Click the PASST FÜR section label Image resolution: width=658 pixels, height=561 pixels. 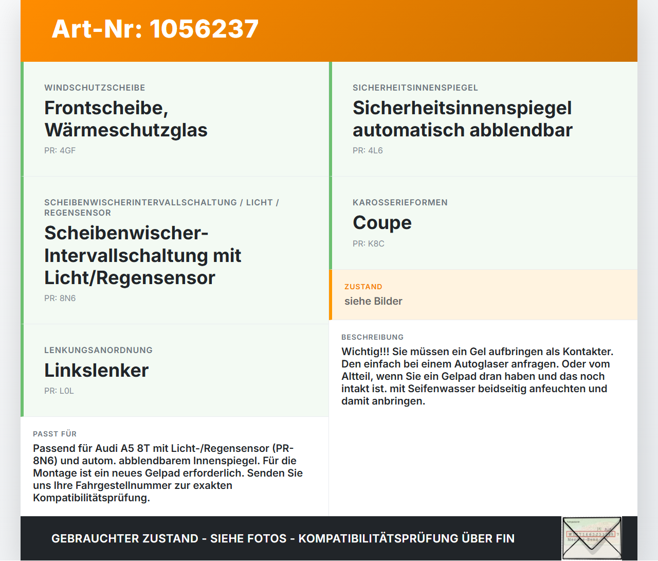(54, 434)
